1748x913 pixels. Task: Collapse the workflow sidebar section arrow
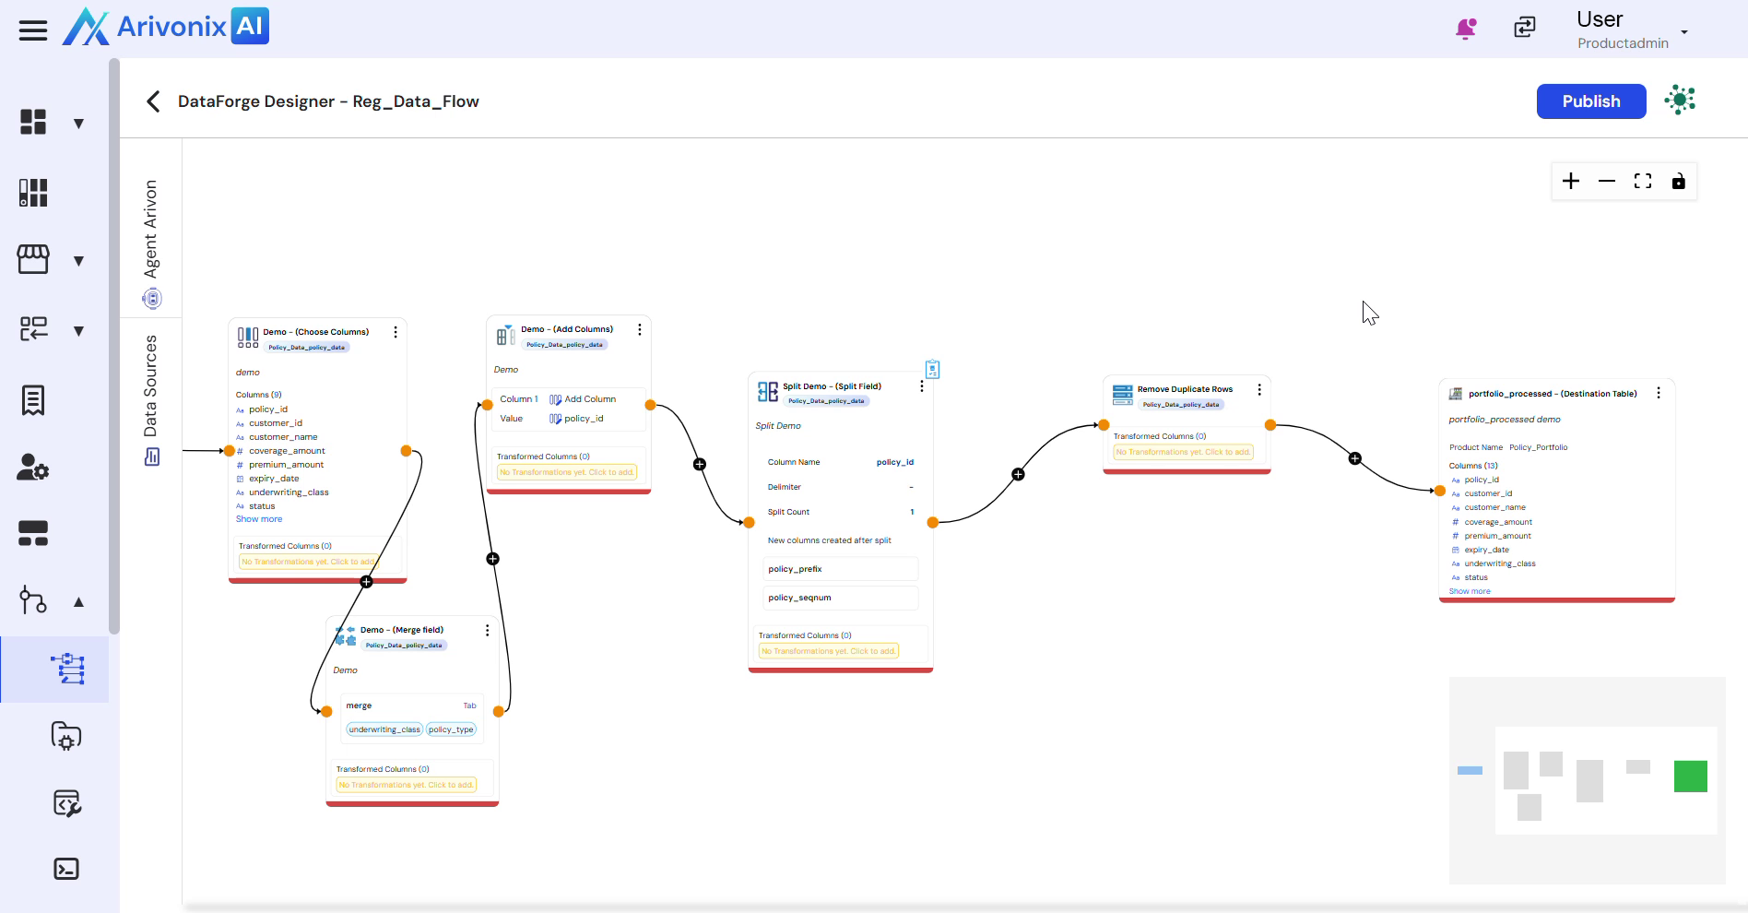(x=79, y=602)
